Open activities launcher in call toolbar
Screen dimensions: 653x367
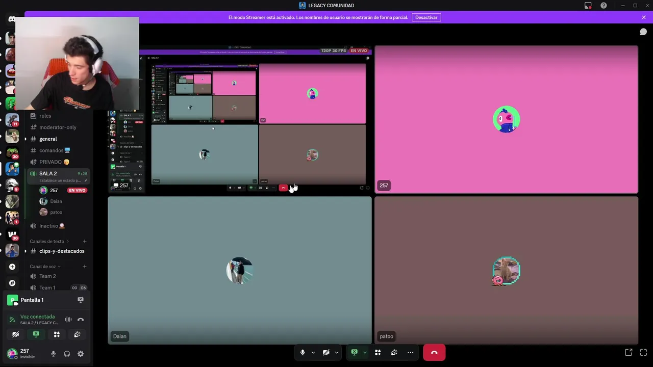(378, 352)
